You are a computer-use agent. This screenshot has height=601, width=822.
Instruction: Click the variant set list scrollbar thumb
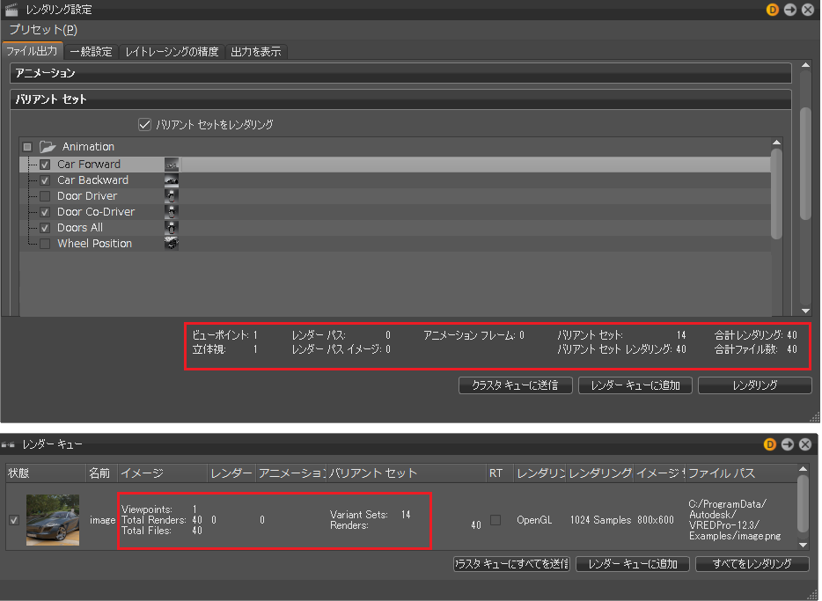coord(776,194)
